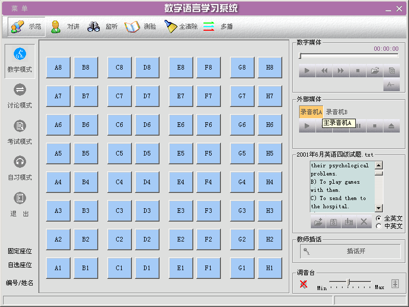Select the 中英文 radio button
Image resolution: width=409 pixels, height=307 pixels.
click(379, 226)
